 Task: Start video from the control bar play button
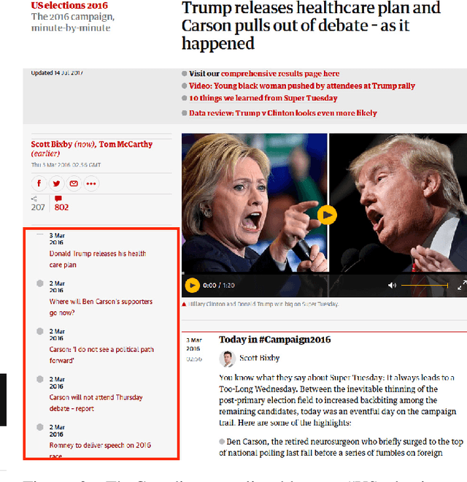[x=193, y=286]
